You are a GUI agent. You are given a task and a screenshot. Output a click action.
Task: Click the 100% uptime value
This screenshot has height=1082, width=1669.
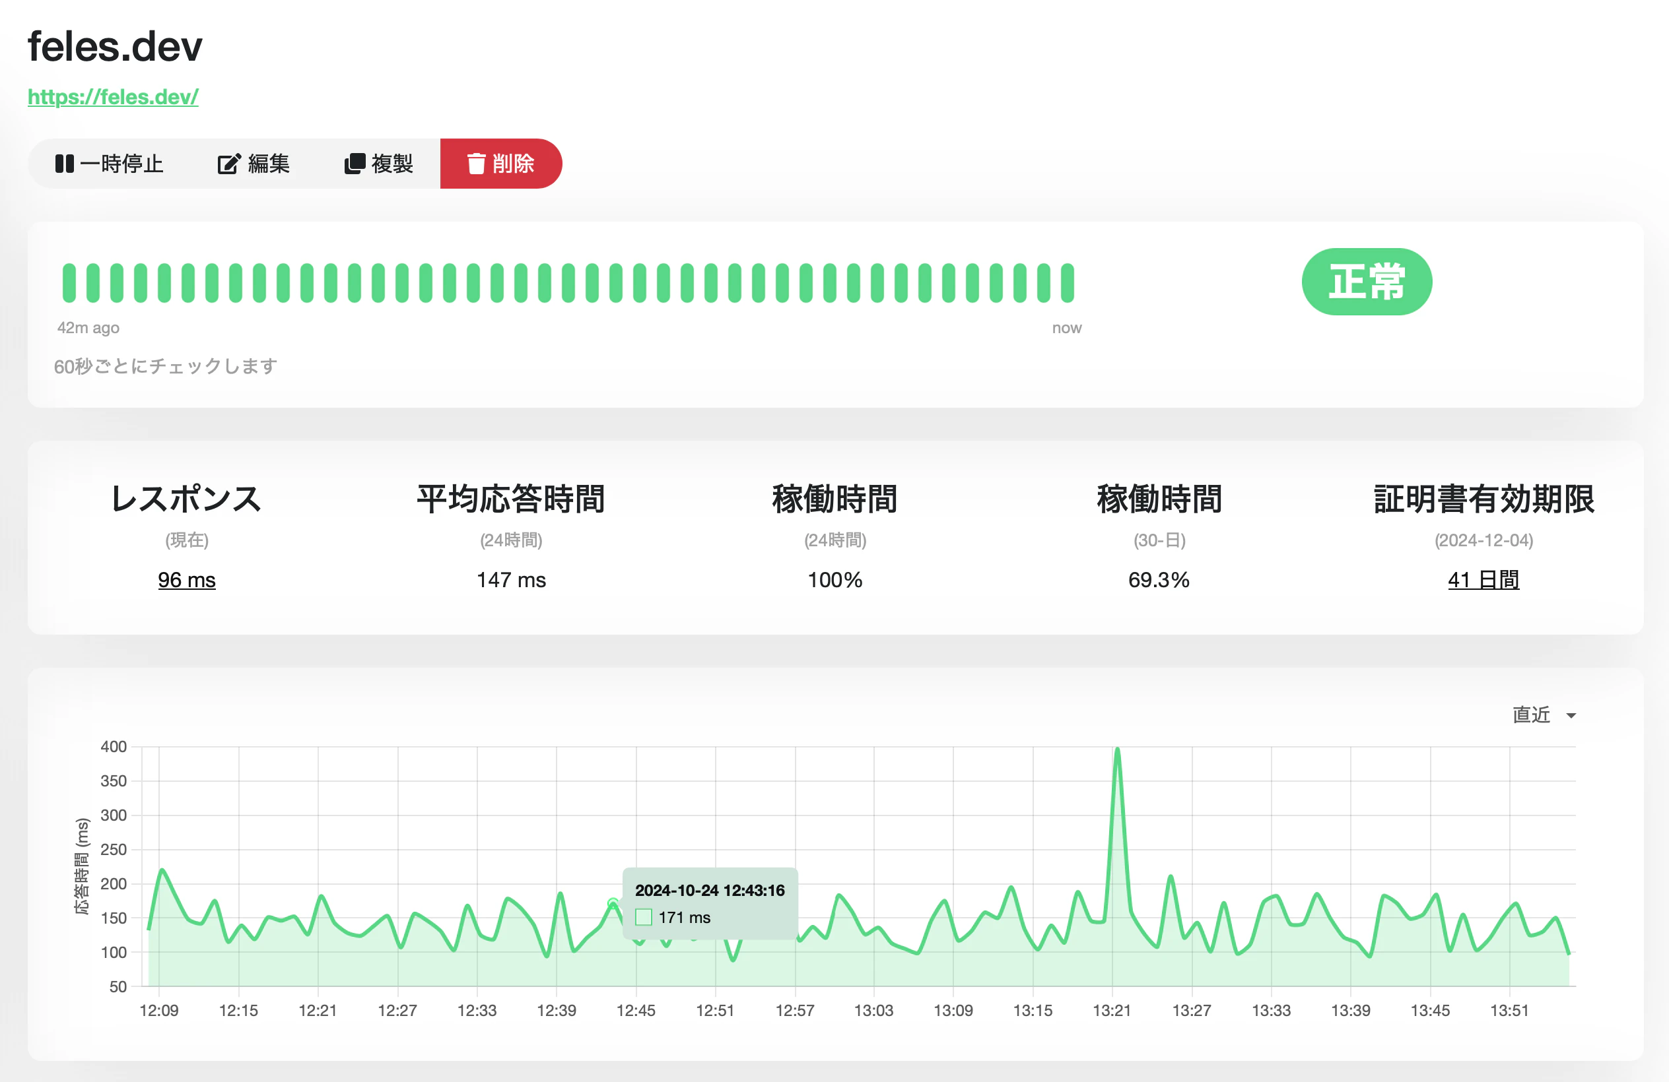coord(834,579)
